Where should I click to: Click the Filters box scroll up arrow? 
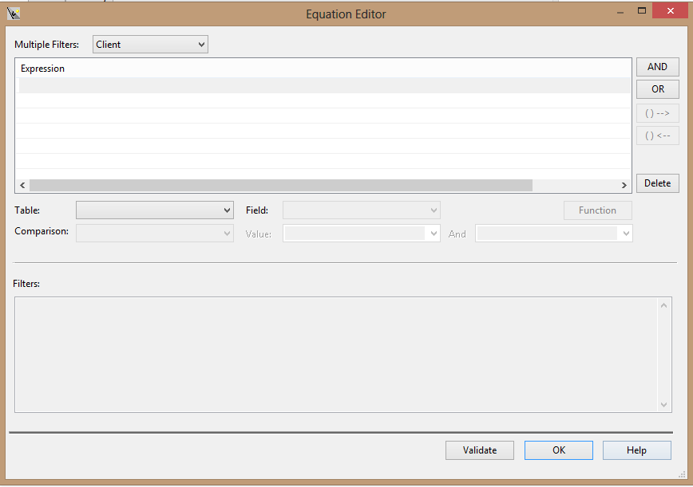coord(663,305)
